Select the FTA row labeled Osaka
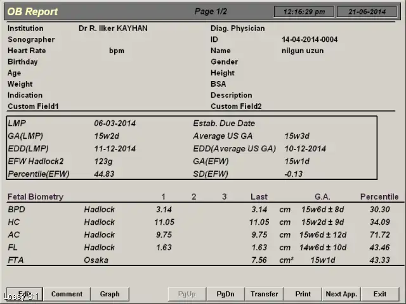This screenshot has height=304, width=406. tap(96, 260)
